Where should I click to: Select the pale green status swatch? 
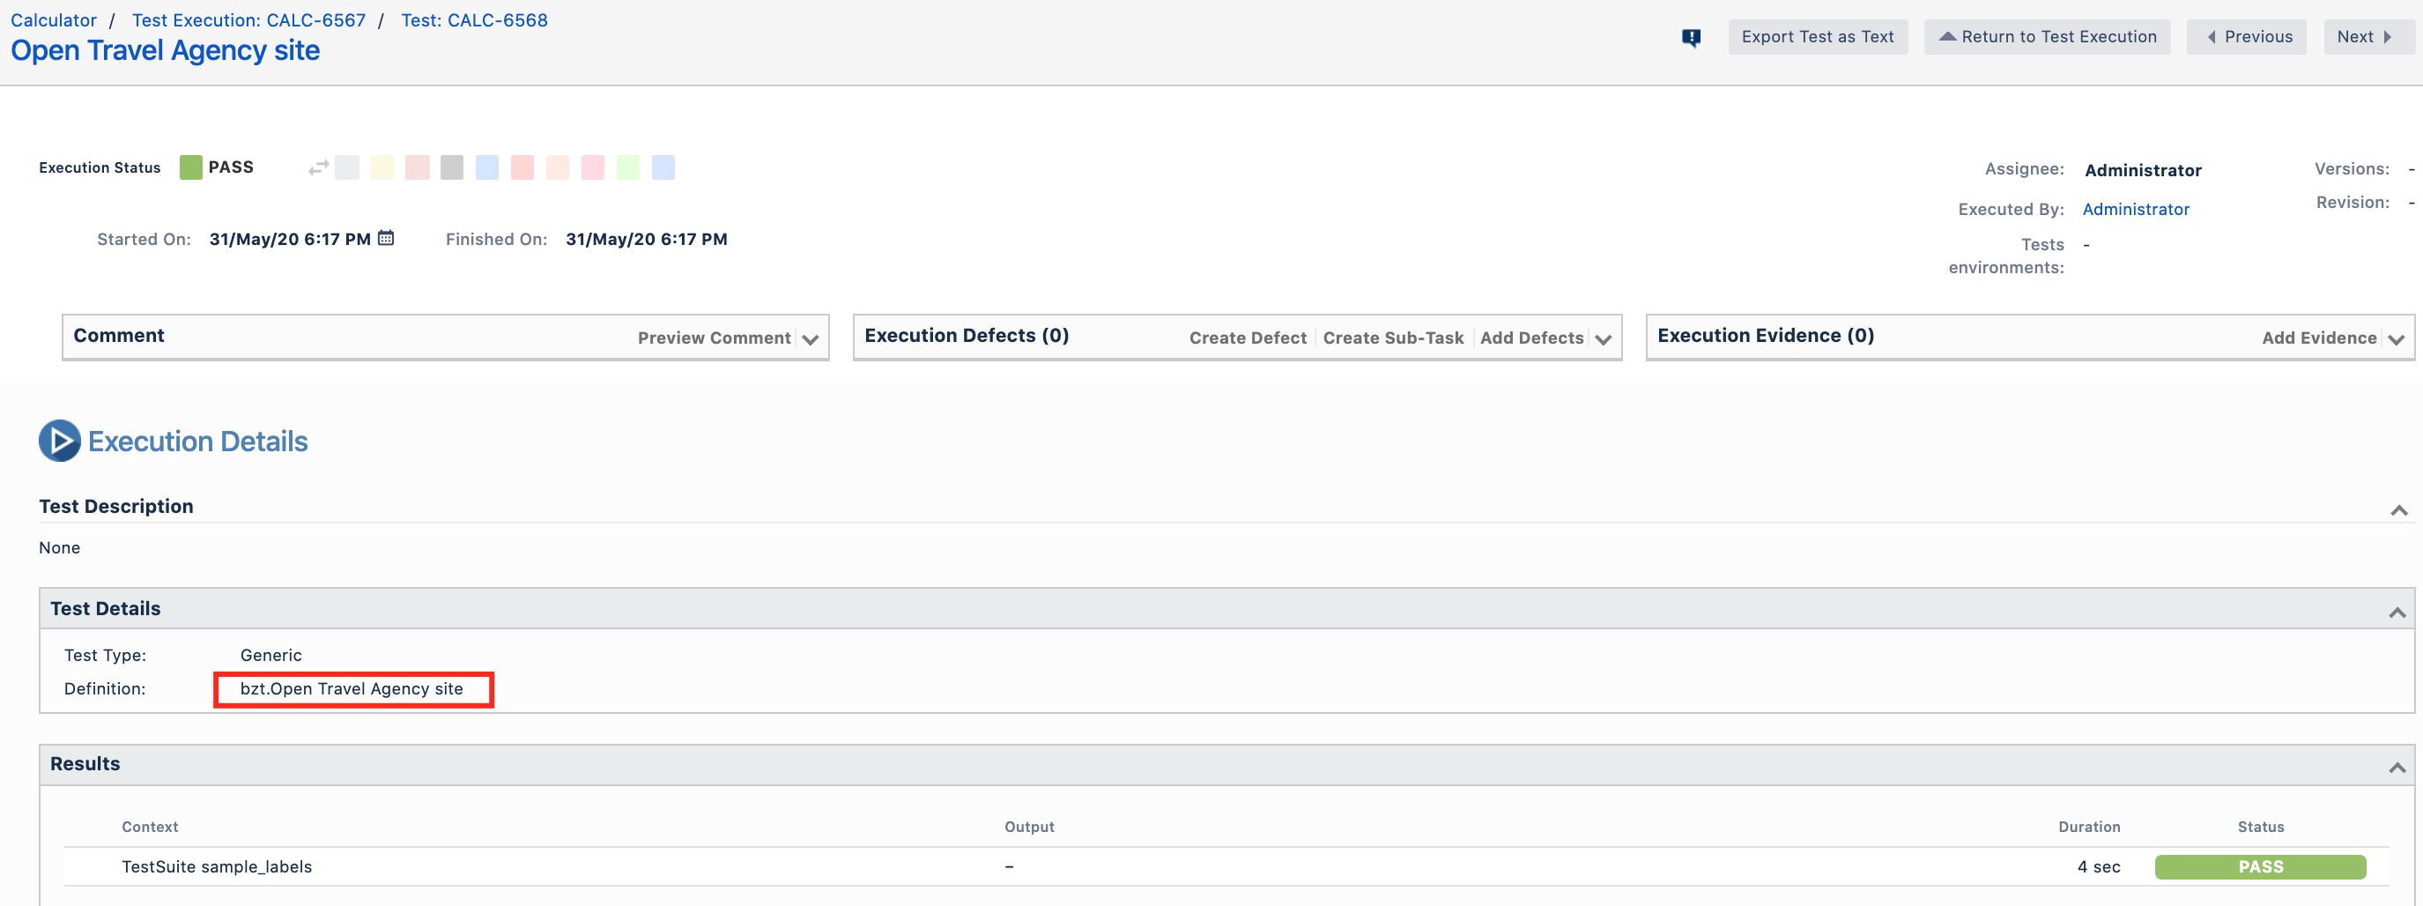[628, 167]
